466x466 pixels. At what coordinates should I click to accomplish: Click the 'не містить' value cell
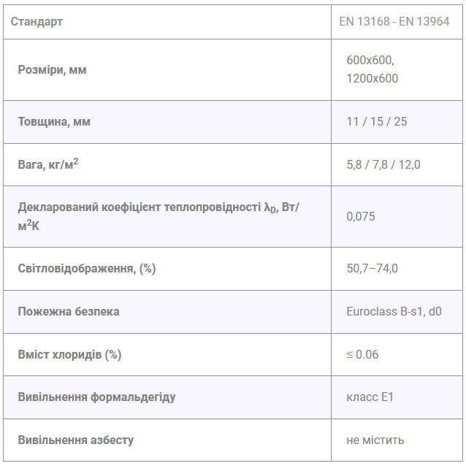click(375, 440)
